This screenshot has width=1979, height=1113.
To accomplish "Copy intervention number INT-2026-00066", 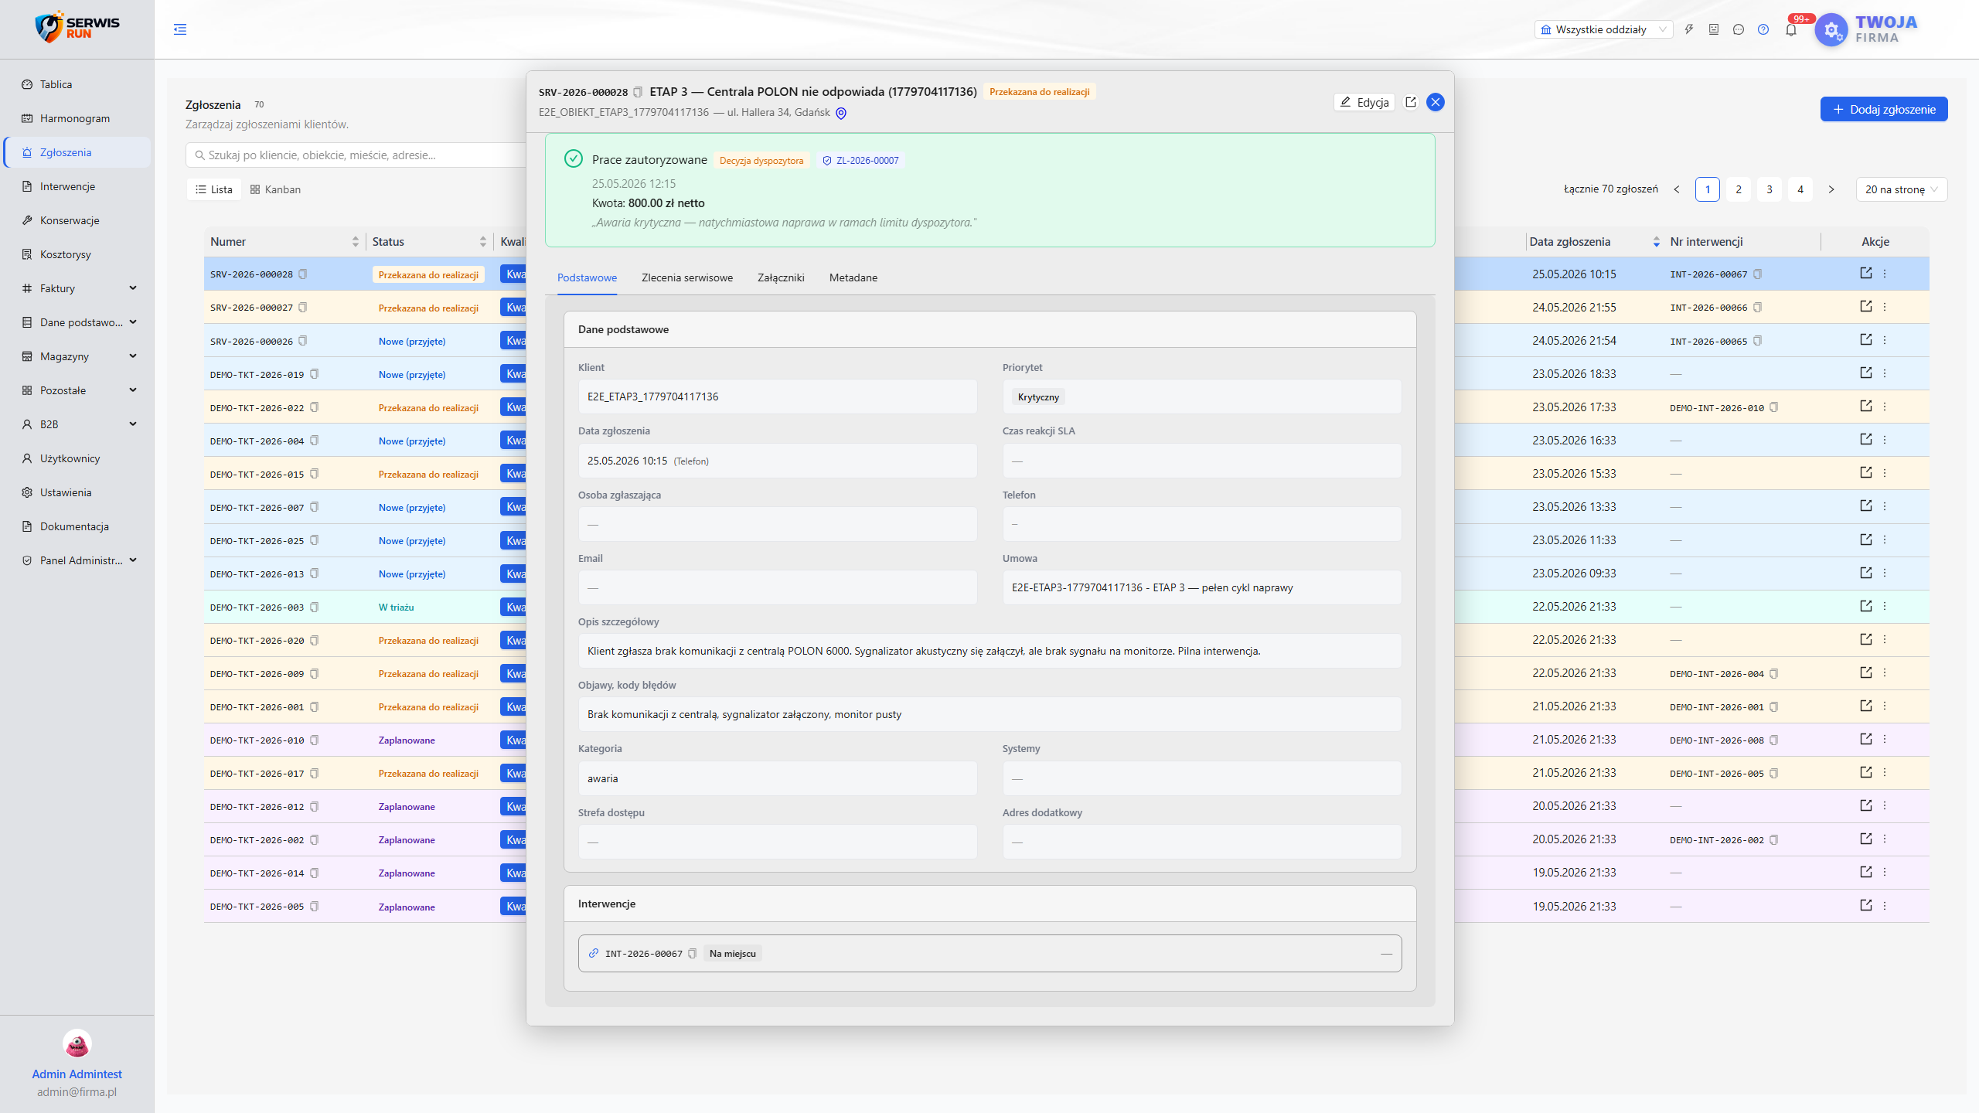I will (1758, 308).
